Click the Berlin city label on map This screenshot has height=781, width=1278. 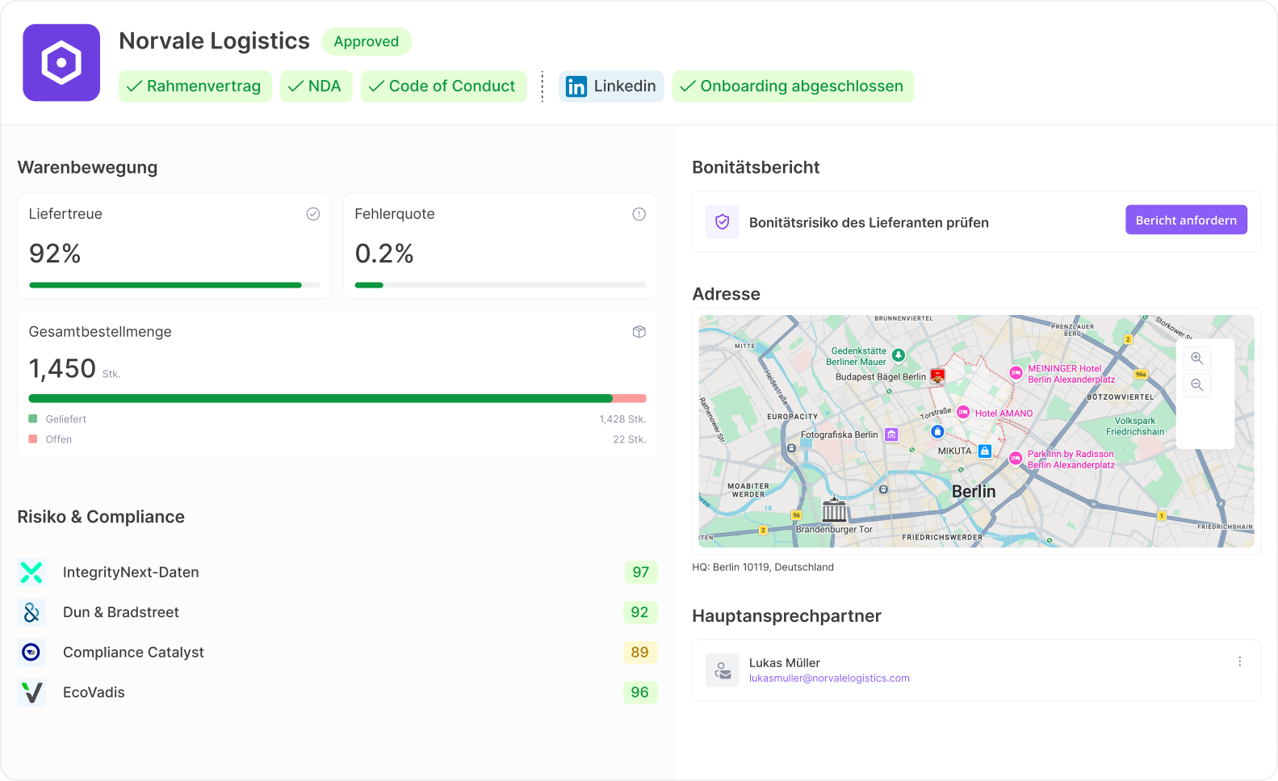tap(974, 492)
